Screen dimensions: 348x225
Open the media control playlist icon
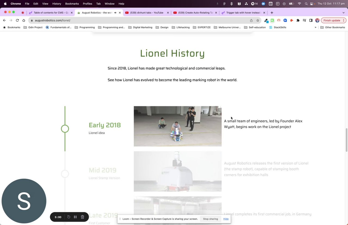click(x=304, y=20)
